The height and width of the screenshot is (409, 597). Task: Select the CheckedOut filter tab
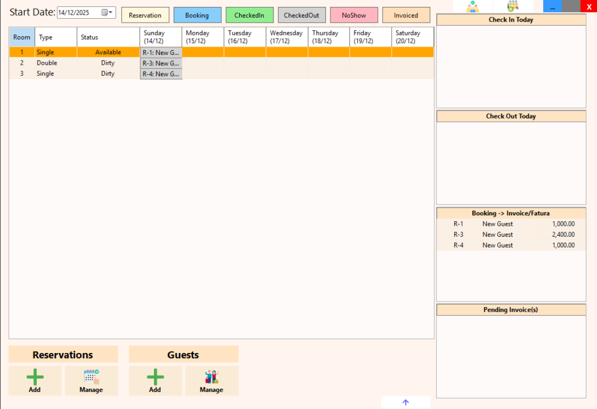301,15
